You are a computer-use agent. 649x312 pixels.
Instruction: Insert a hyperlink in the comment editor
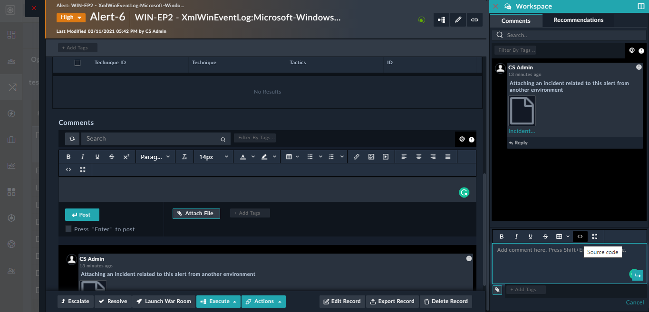[x=357, y=156]
